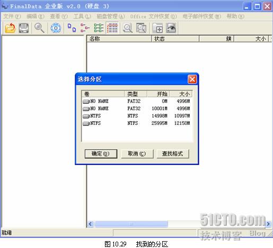Maximize the FinalData window
Screen dimensions: 273x248
point(257,6)
